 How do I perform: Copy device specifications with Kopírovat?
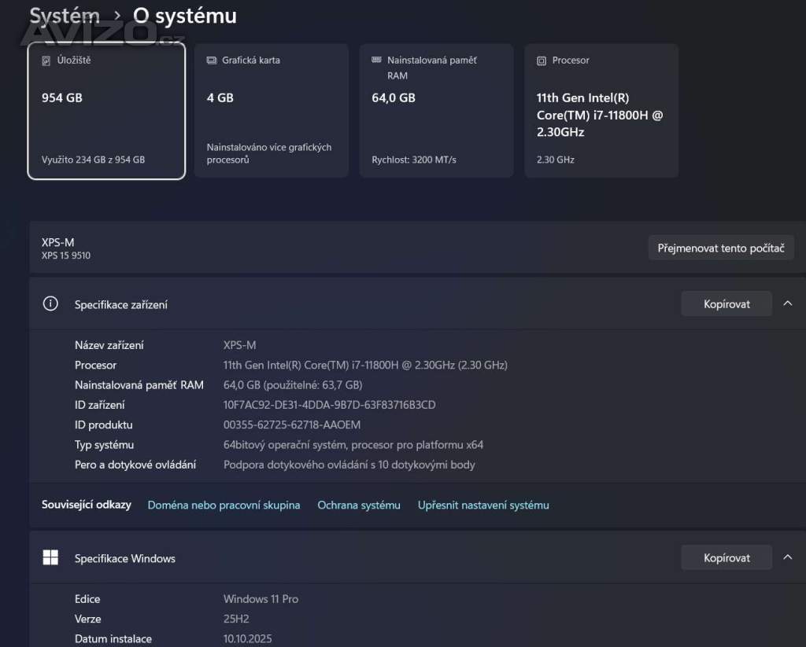726,304
